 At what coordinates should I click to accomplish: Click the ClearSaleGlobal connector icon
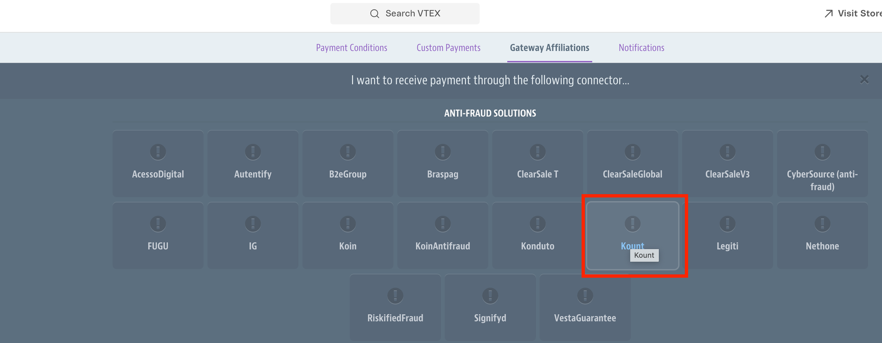point(633,152)
